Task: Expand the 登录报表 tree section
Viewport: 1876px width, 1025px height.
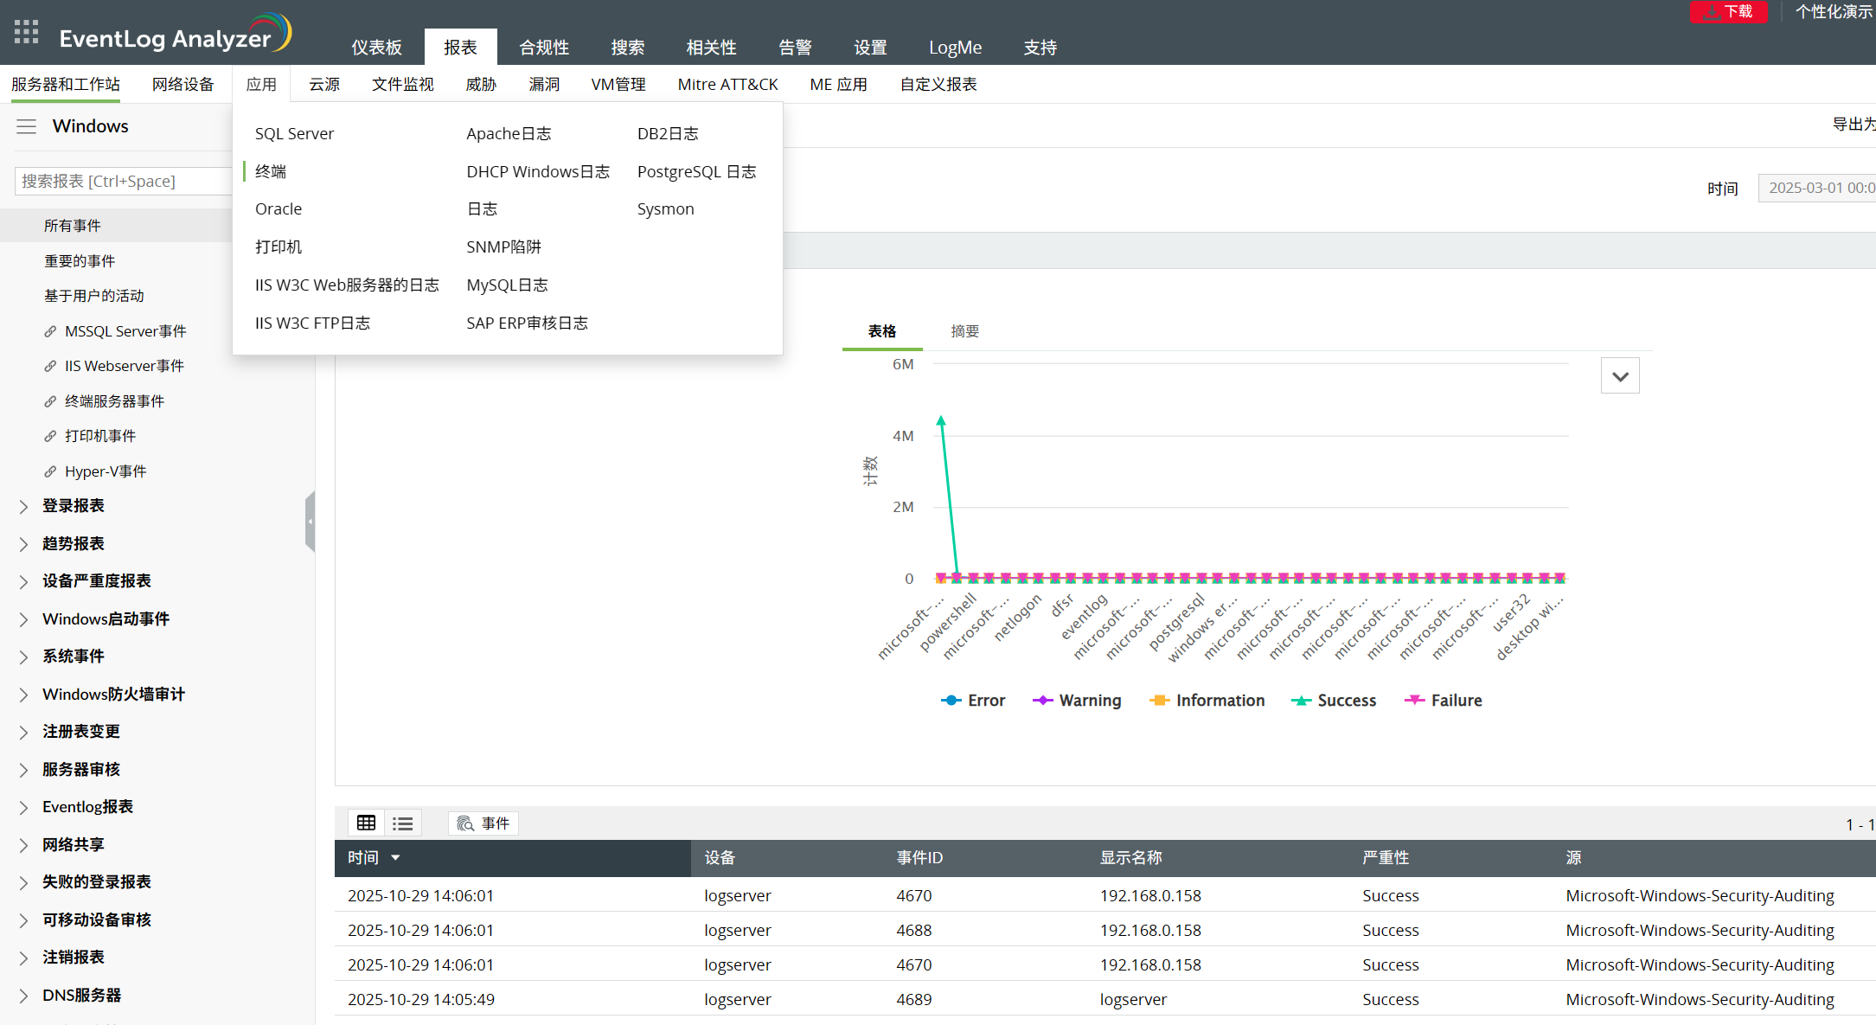Action: point(24,506)
